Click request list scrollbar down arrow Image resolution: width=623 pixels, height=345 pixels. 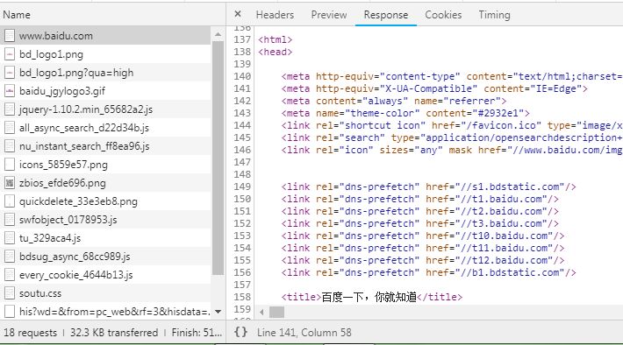click(218, 312)
